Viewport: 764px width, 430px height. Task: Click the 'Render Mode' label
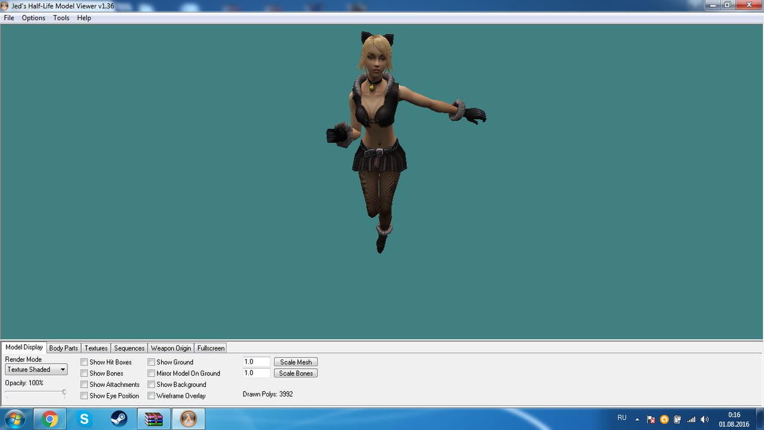pyautogui.click(x=23, y=360)
